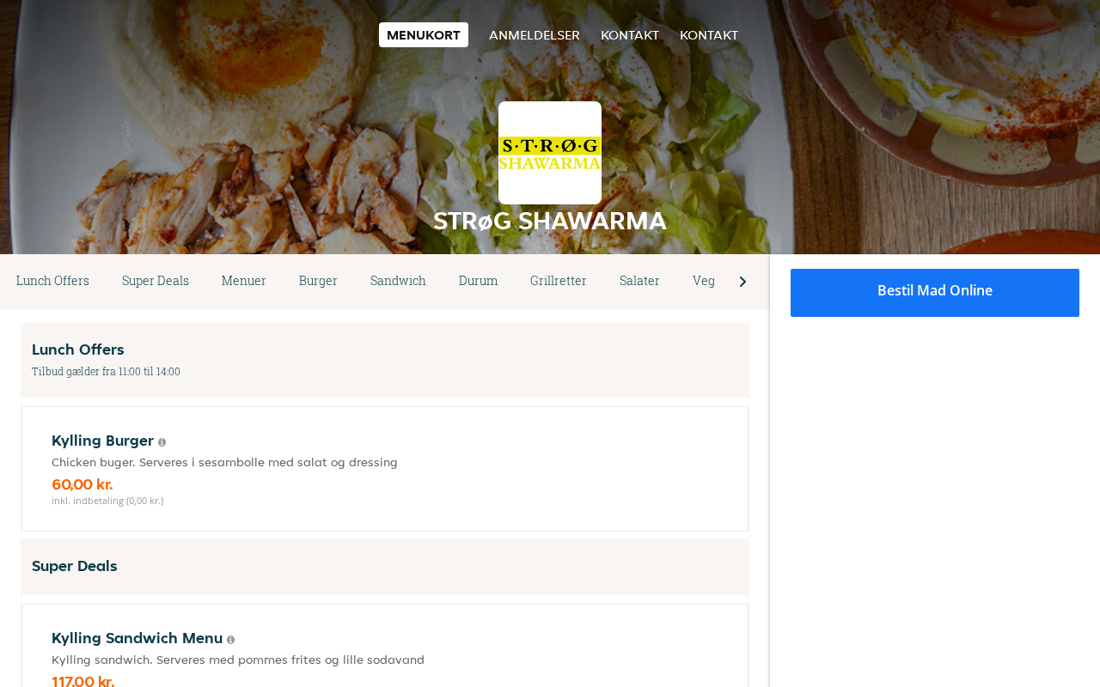The height and width of the screenshot is (687, 1100).
Task: Expand category bar with right chevron arrow
Action: click(x=742, y=282)
